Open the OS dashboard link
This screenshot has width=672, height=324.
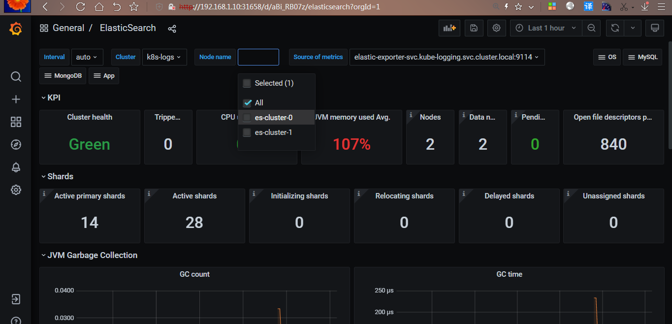[x=607, y=57]
